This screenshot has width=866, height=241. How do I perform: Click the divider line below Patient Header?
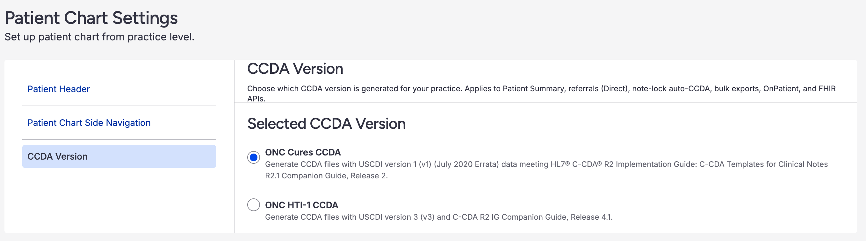coord(119,106)
